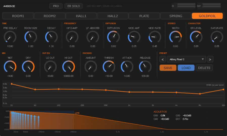The height and width of the screenshot is (136, 227).
Task: Click the PRE-DELAY knob
Action: tap(10, 37)
